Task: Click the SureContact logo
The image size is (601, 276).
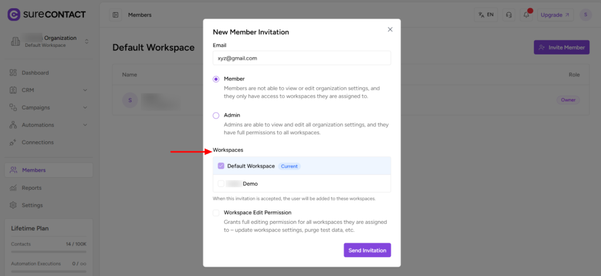Action: pos(46,15)
